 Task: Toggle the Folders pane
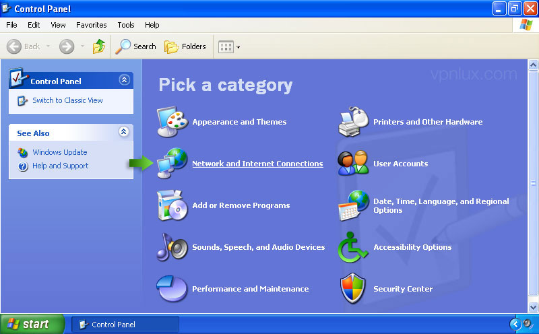[185, 46]
